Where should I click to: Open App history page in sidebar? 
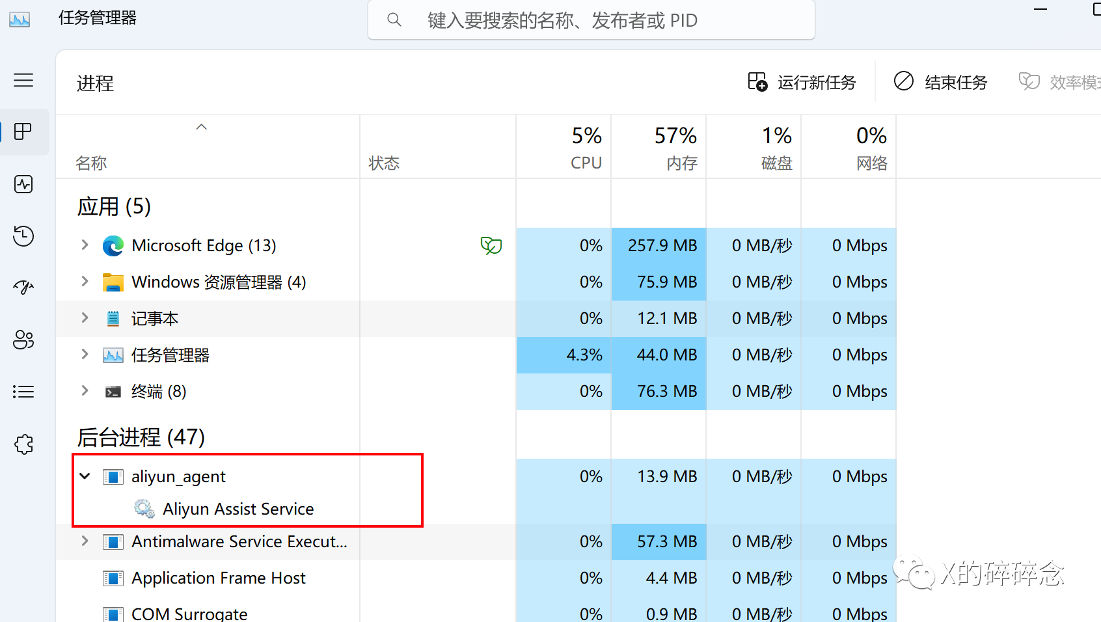[x=23, y=236]
